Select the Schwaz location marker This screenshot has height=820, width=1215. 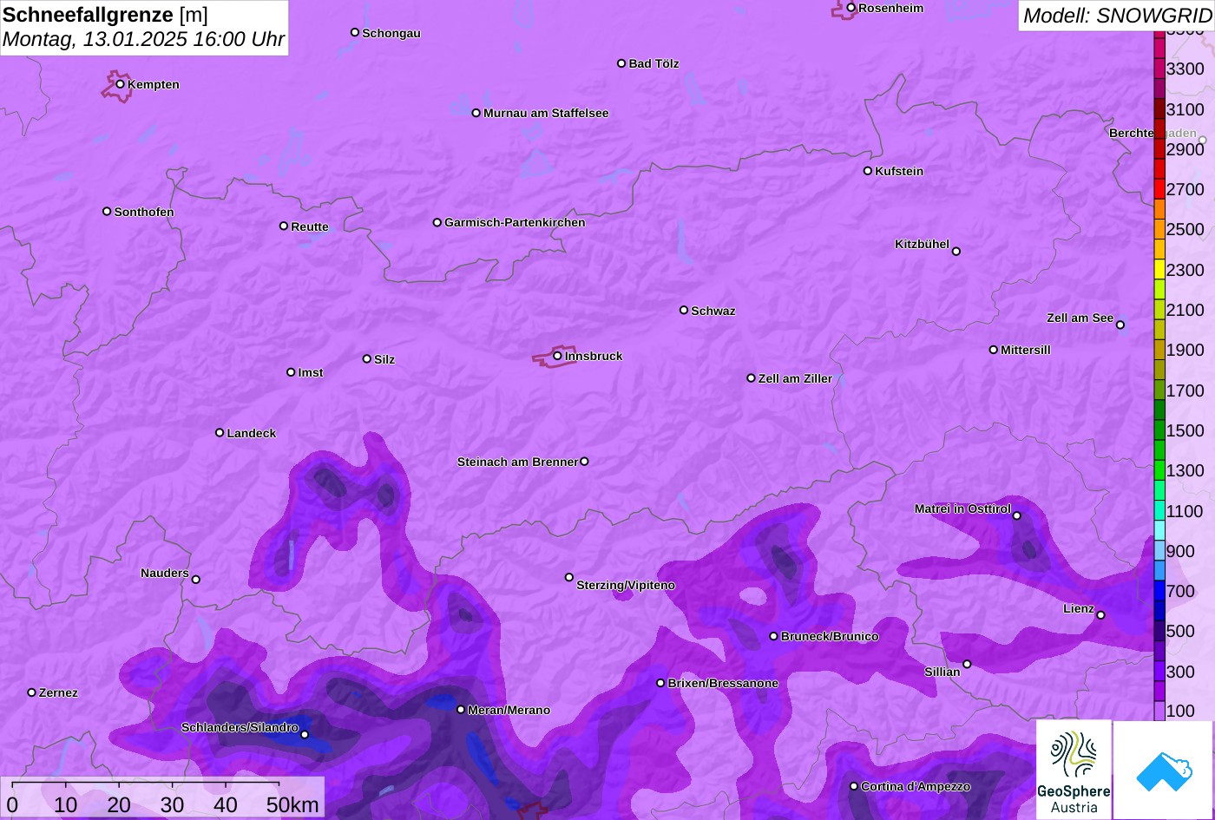684,310
